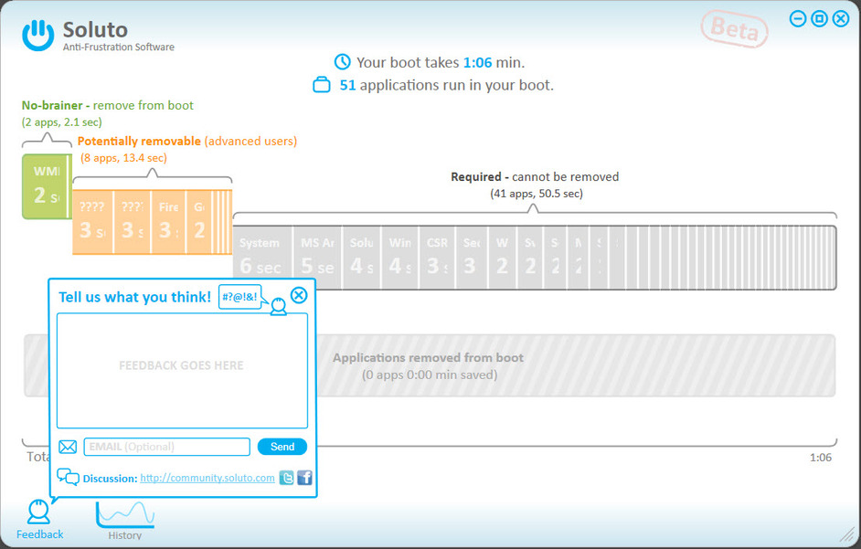
Task: Share via the Twitter icon
Action: click(286, 478)
